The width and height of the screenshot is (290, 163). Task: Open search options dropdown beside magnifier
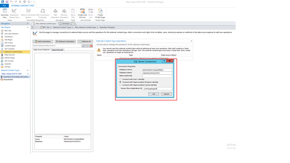point(87,46)
